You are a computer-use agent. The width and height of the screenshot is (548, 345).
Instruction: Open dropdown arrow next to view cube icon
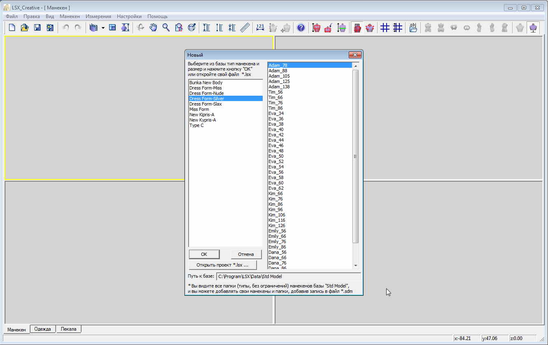103,28
